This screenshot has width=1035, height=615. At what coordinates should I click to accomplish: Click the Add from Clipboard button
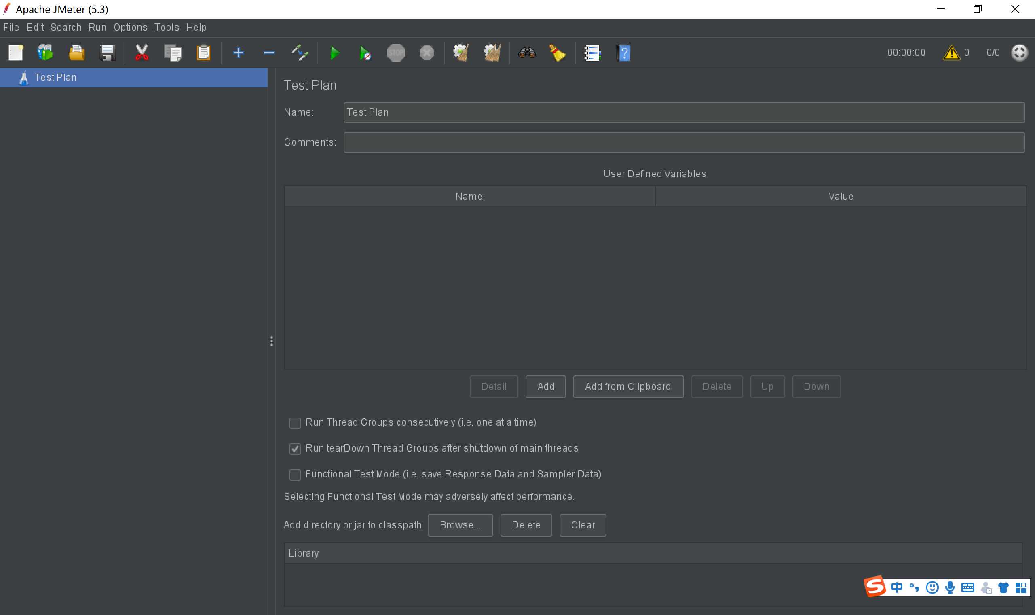(628, 387)
